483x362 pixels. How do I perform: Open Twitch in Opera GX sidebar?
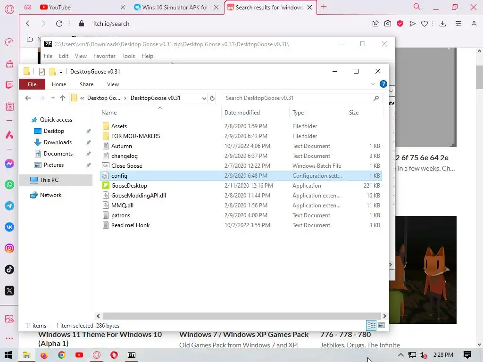coord(9,85)
